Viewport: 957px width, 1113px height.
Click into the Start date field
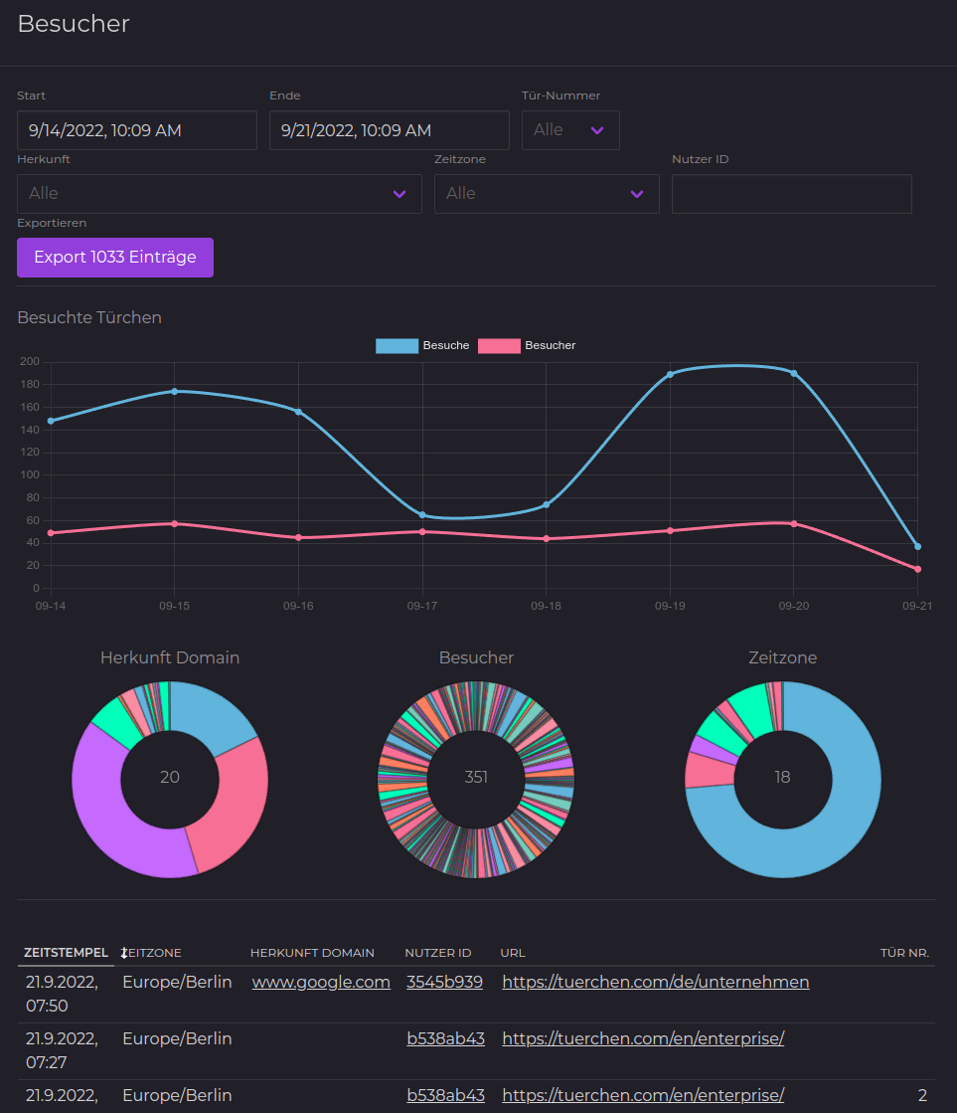(136, 130)
